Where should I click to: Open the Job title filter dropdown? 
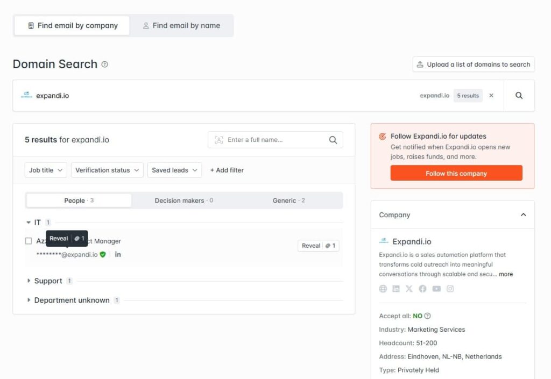coord(46,170)
